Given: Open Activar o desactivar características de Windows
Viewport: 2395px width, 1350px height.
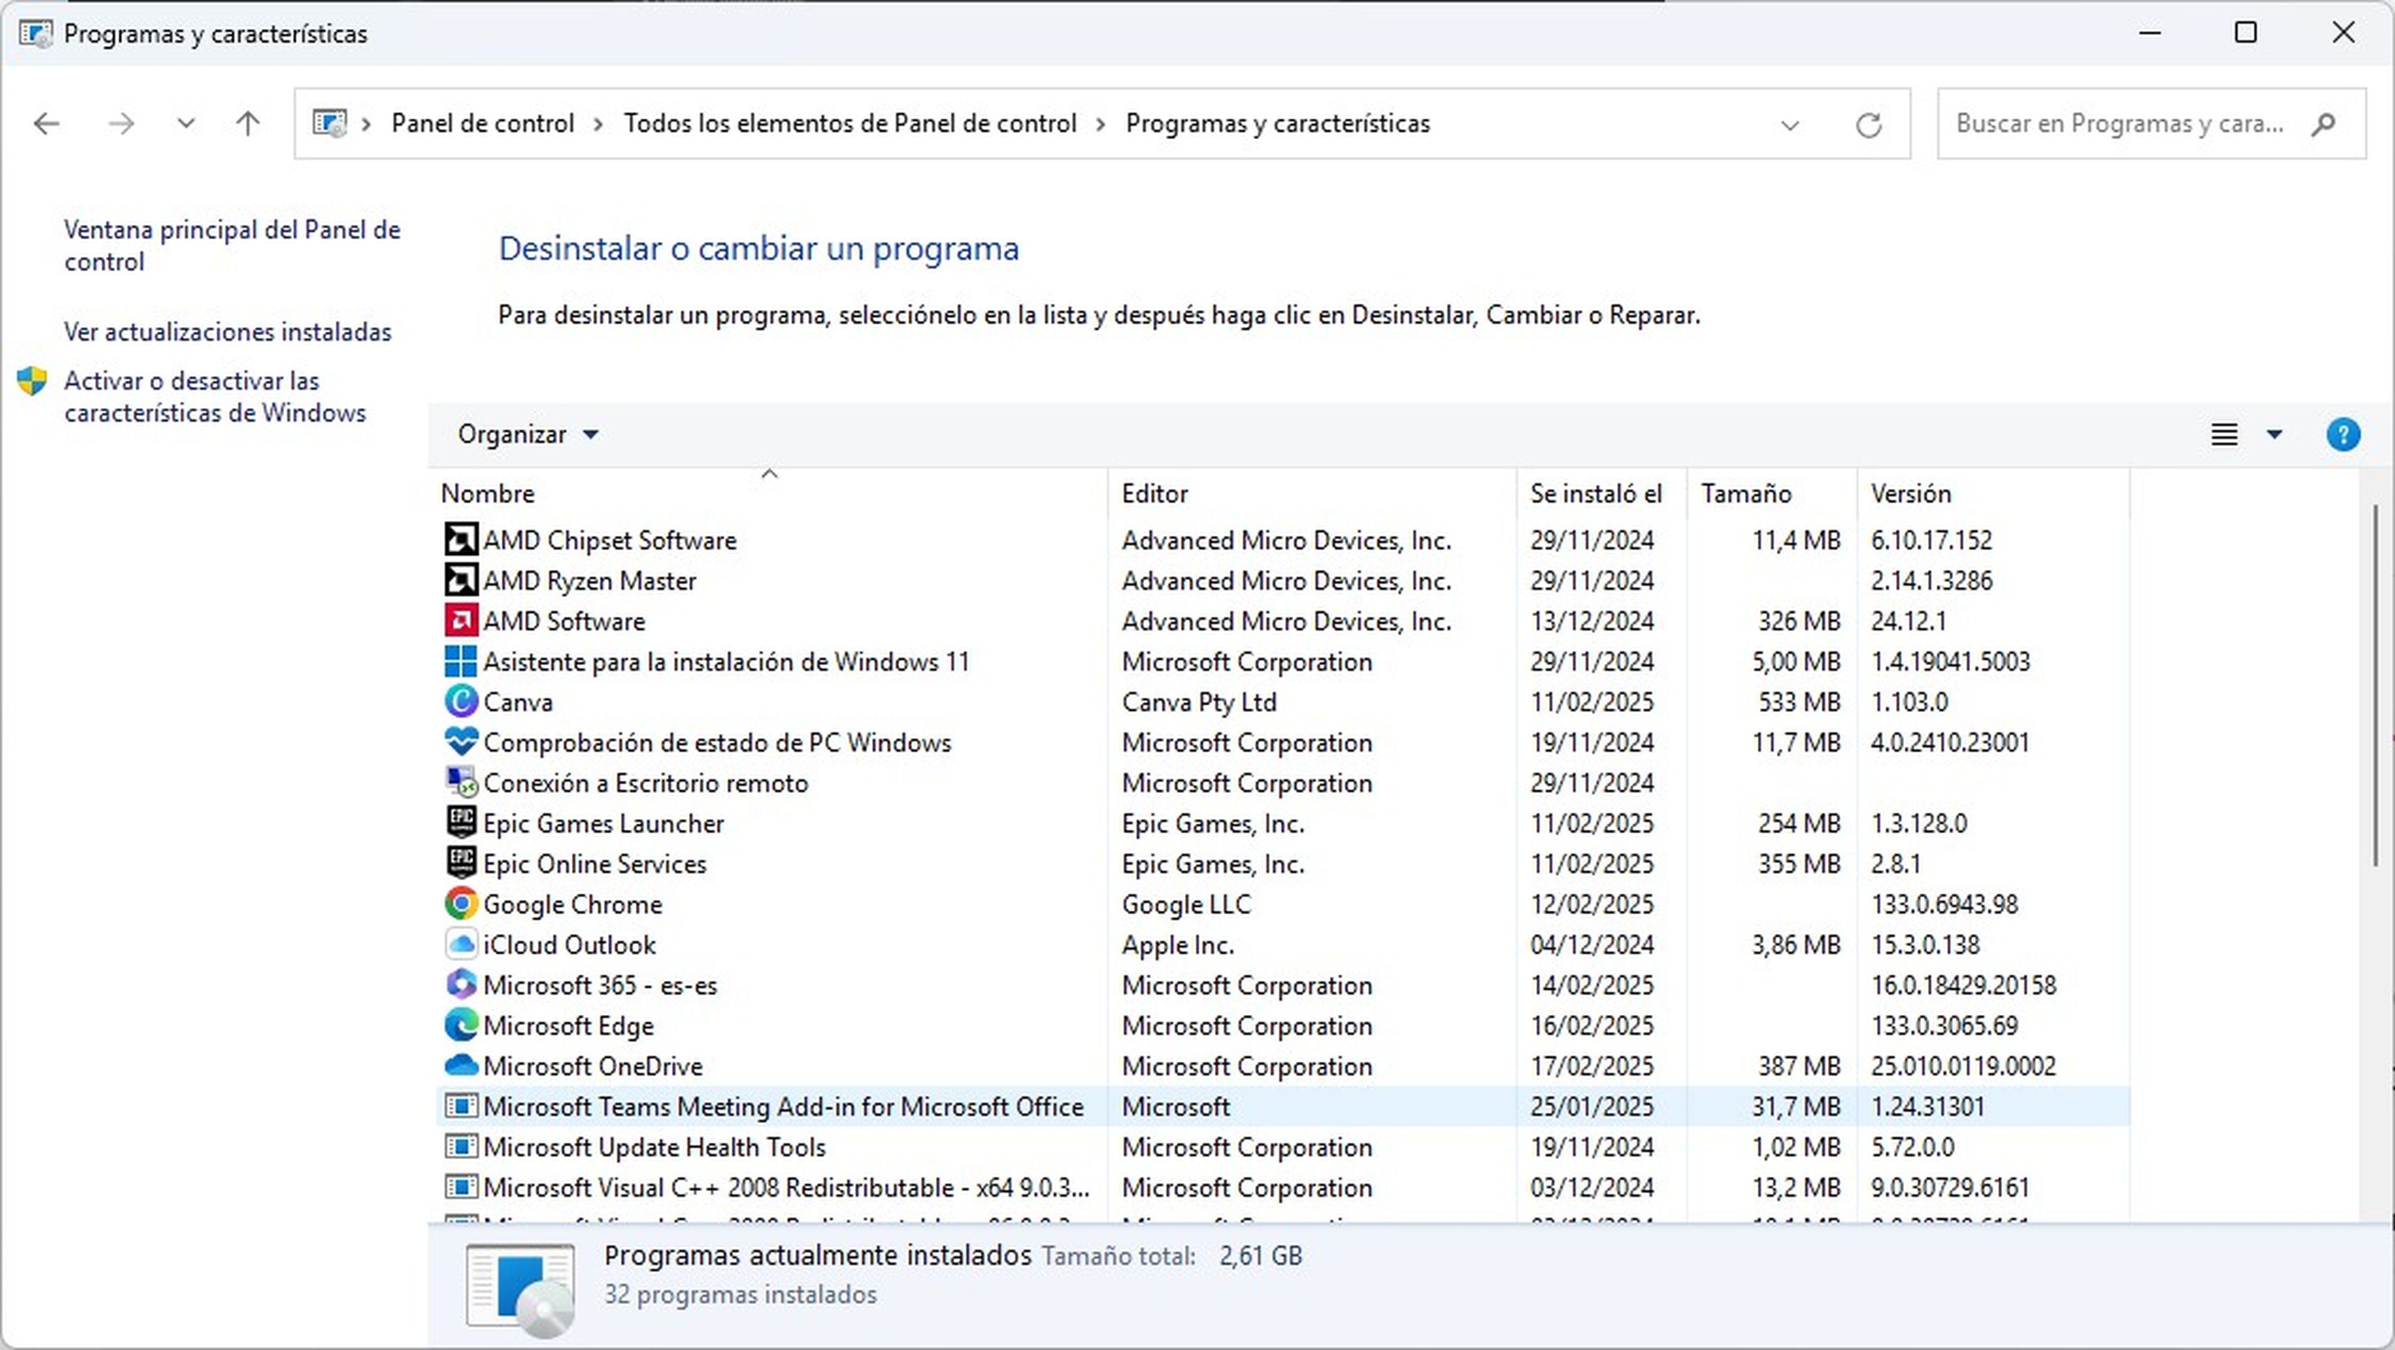Looking at the screenshot, I should pyautogui.click(x=216, y=396).
